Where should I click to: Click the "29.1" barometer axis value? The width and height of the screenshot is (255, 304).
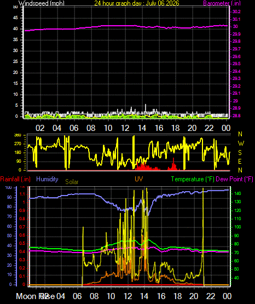point(236,94)
